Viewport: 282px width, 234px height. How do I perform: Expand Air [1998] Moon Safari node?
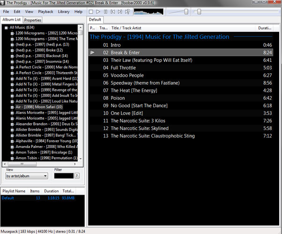click(12, 107)
